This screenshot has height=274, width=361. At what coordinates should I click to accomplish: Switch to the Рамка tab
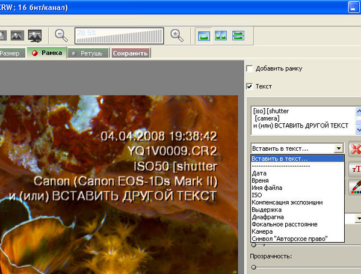(47, 53)
